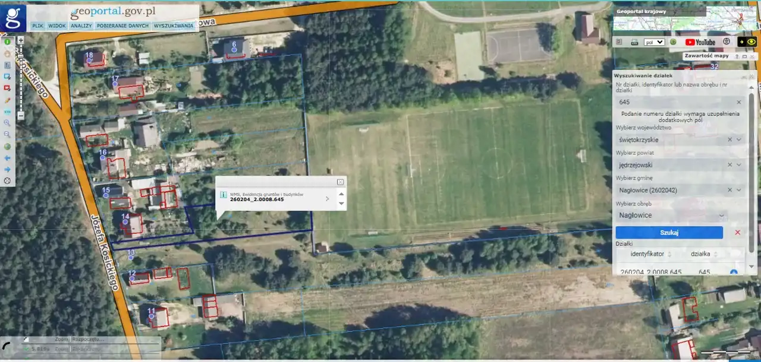The image size is (761, 362).
Task: Select the zoom out magnifier tool
Action: [8, 135]
